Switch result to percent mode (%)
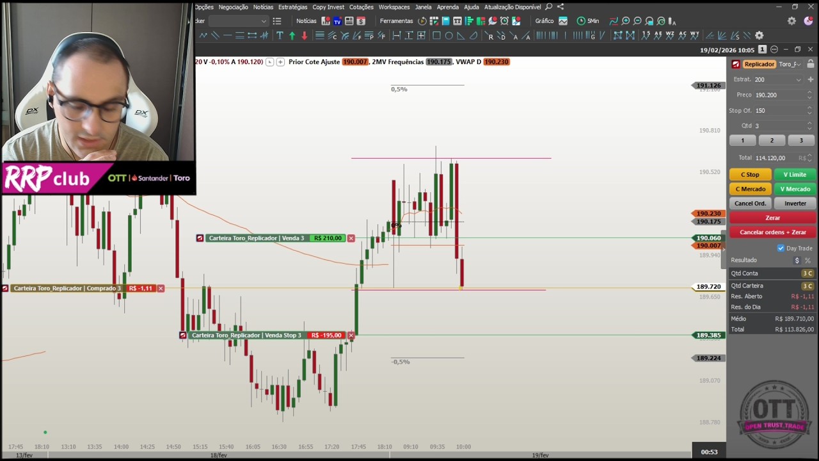819x461 pixels. coord(807,261)
